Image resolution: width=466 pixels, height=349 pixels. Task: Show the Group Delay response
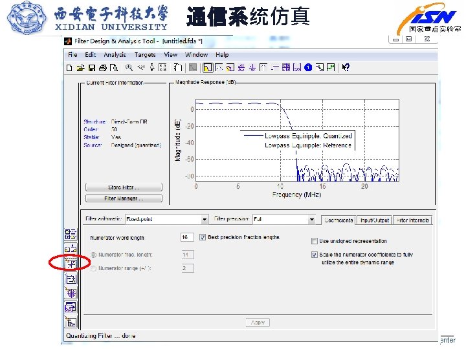coord(241,68)
